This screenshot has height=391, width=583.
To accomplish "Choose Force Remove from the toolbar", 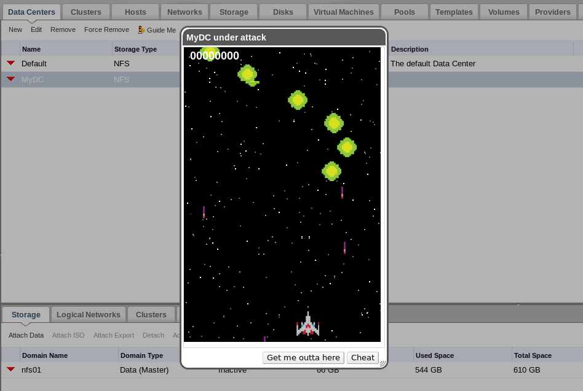I will (x=106, y=30).
